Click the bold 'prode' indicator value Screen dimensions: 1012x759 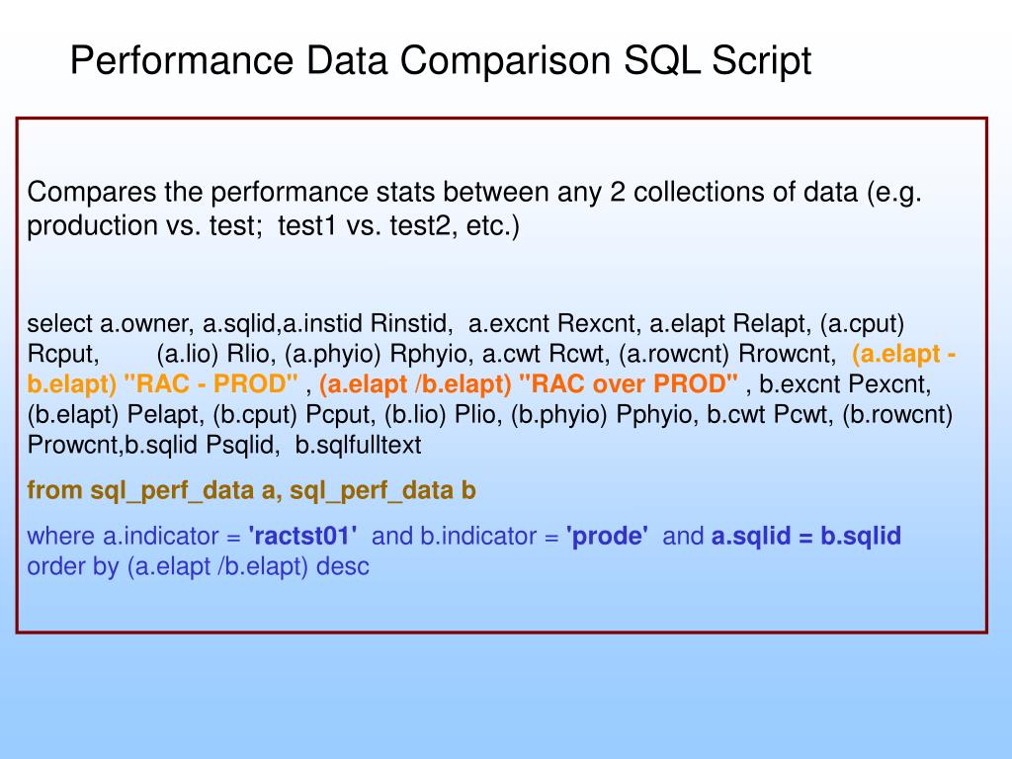tap(607, 536)
